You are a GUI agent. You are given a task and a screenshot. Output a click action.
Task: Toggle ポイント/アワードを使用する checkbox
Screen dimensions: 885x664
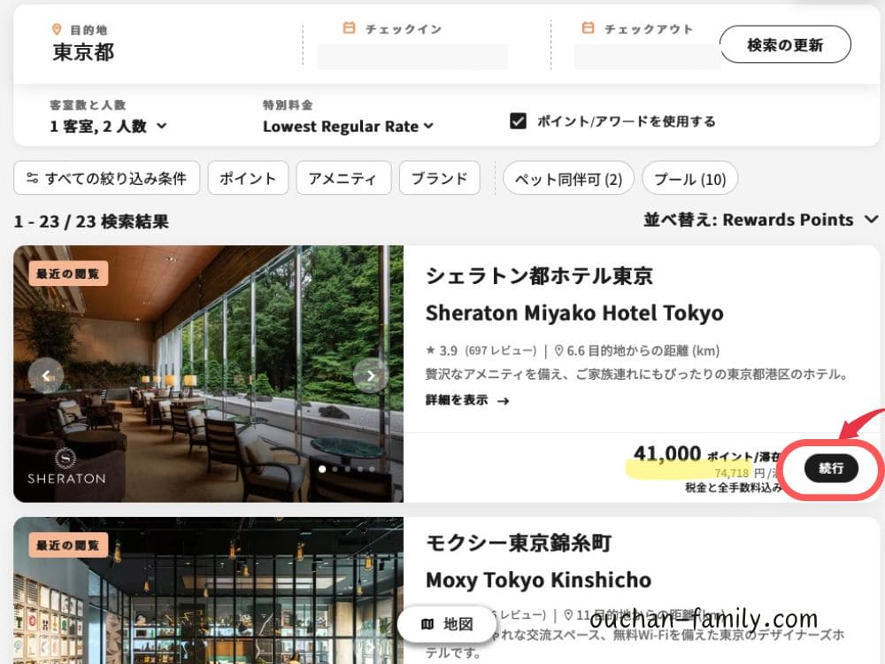(518, 120)
